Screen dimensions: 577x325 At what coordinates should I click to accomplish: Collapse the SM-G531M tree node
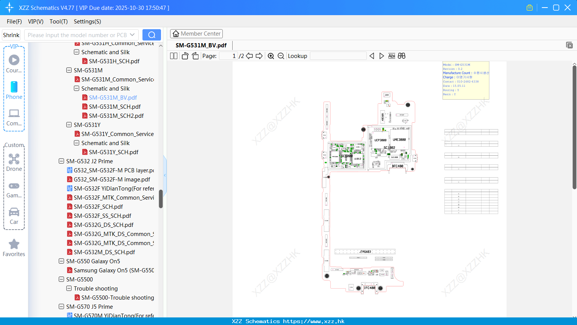69,70
